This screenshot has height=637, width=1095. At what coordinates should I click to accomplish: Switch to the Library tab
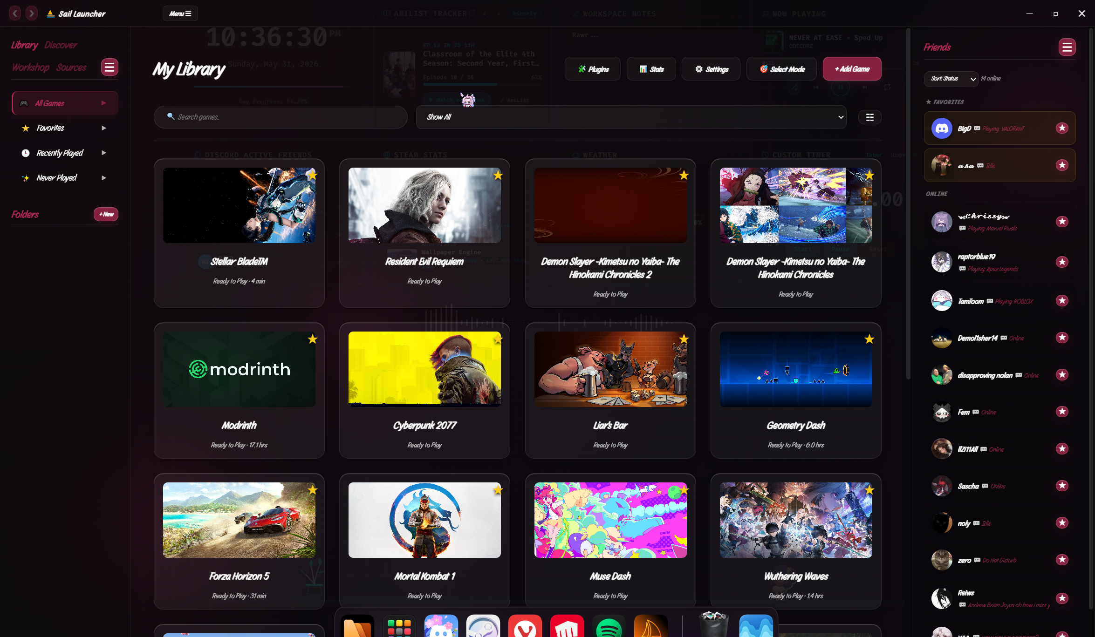click(x=24, y=45)
